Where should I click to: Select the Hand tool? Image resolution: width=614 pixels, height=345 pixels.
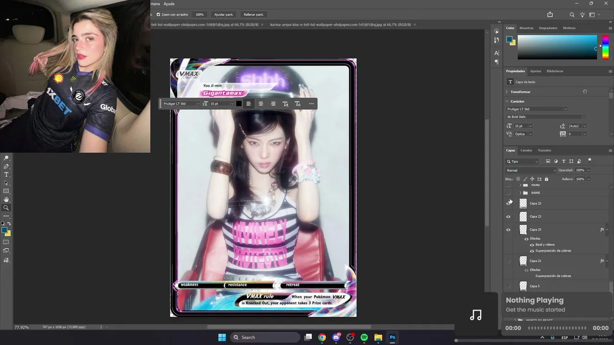[x=6, y=199]
